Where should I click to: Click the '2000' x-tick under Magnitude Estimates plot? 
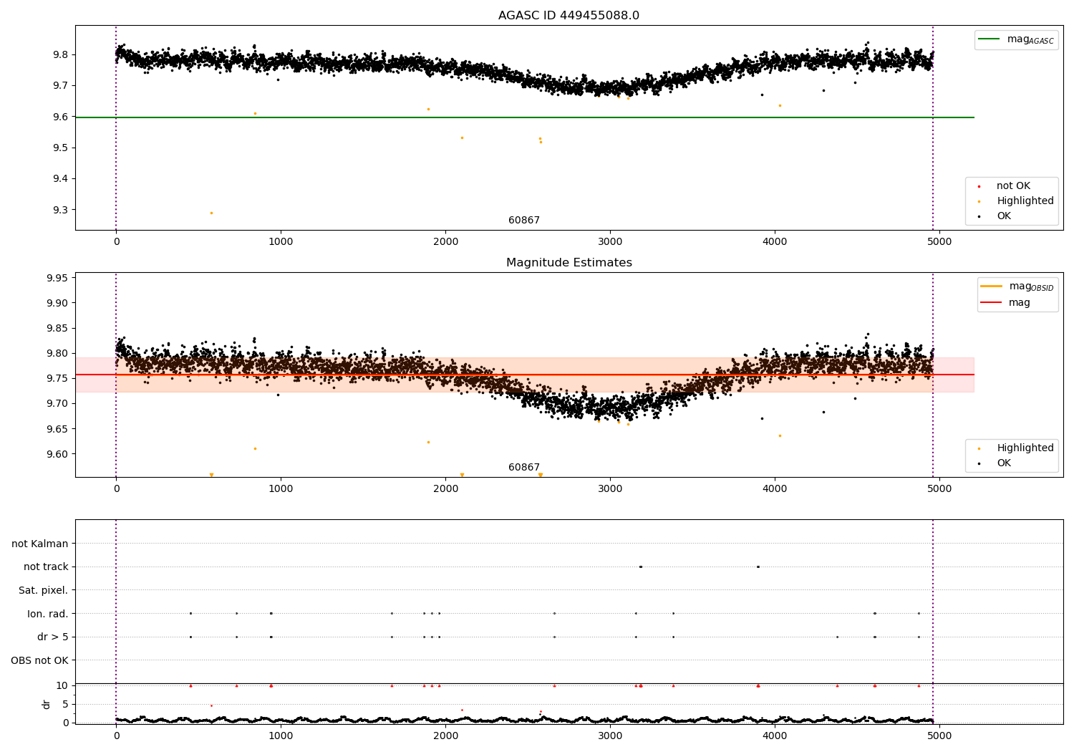445,489
